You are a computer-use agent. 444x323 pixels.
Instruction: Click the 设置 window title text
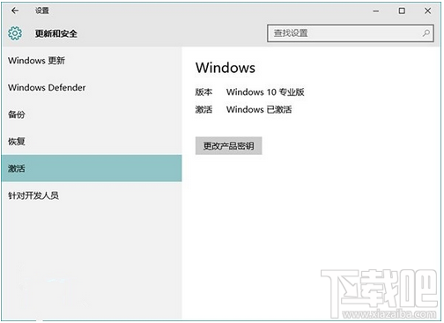(42, 11)
